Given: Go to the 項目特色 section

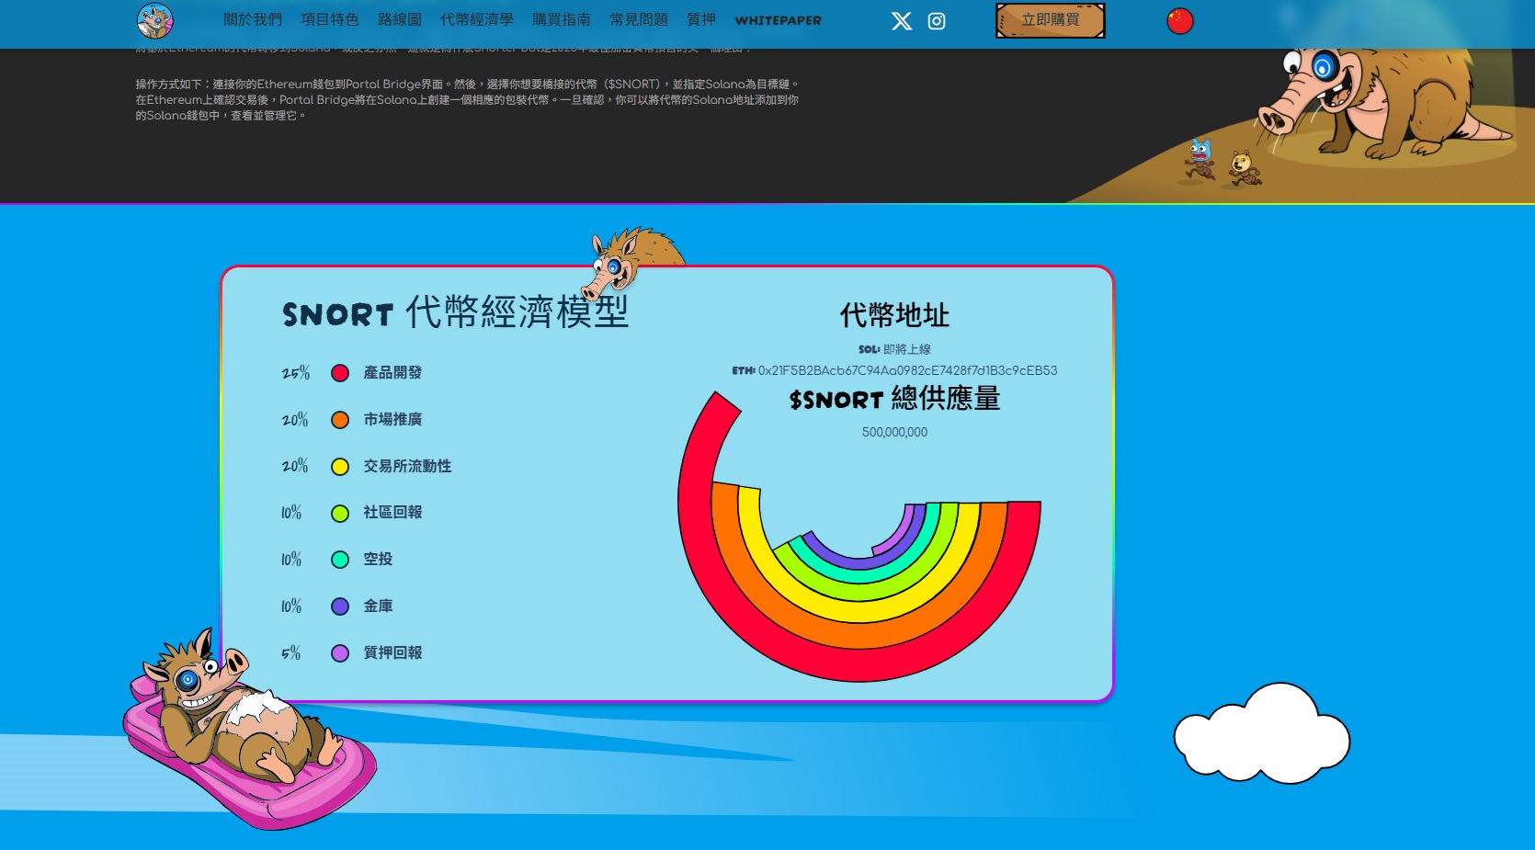Looking at the screenshot, I should tap(330, 20).
